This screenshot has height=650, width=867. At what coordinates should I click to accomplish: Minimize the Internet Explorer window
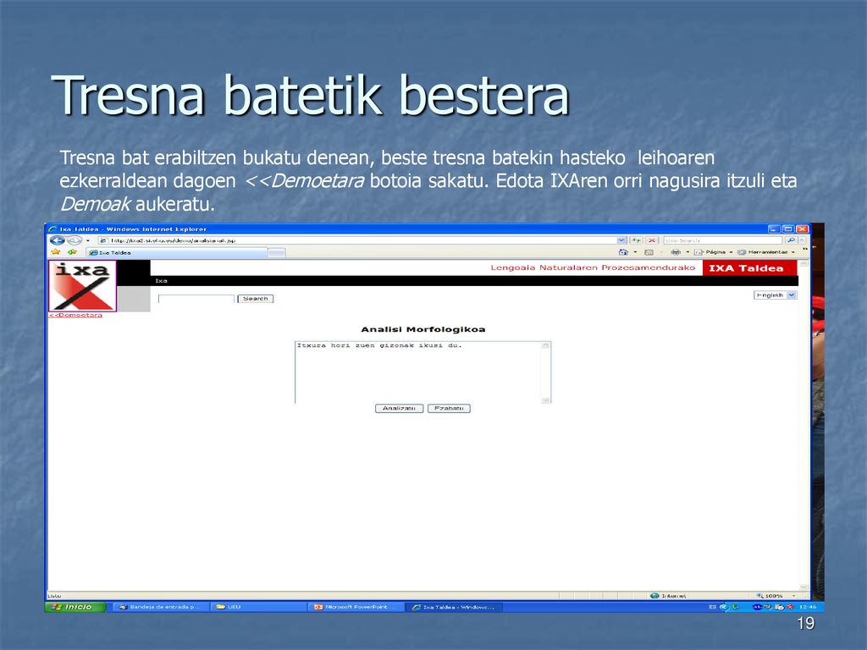774,229
